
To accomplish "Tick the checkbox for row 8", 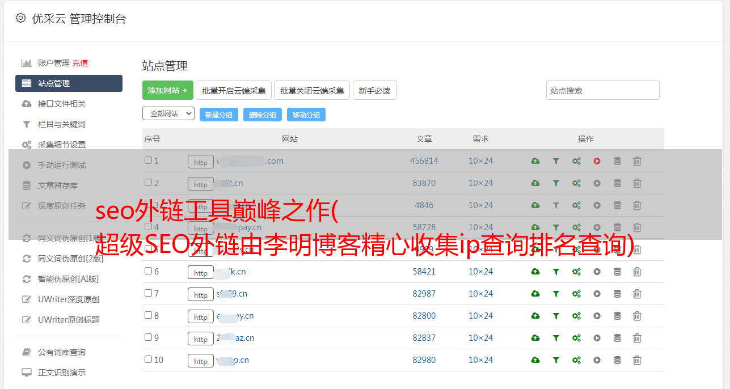I will [x=148, y=315].
